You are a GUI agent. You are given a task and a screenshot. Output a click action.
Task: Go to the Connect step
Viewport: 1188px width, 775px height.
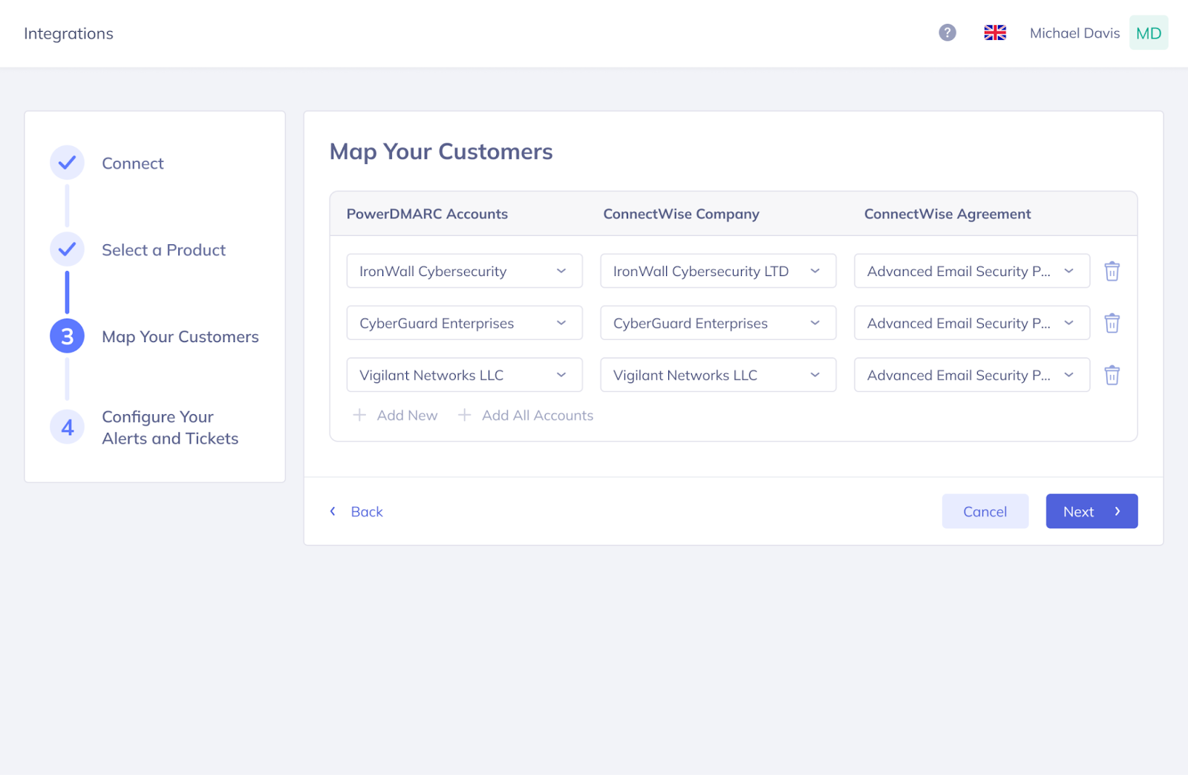pos(133,163)
